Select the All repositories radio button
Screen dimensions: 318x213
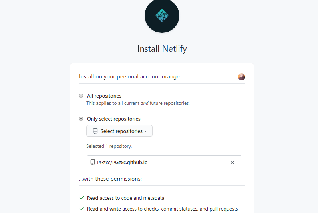pyautogui.click(x=81, y=96)
